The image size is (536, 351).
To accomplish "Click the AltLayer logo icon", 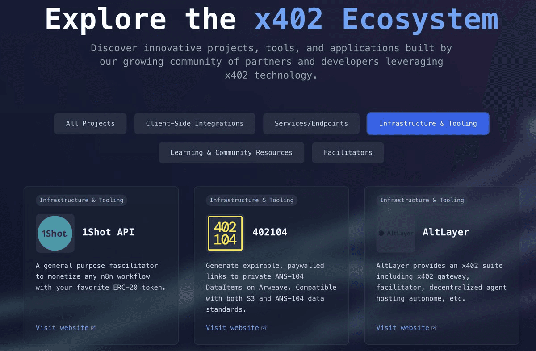I will (396, 233).
